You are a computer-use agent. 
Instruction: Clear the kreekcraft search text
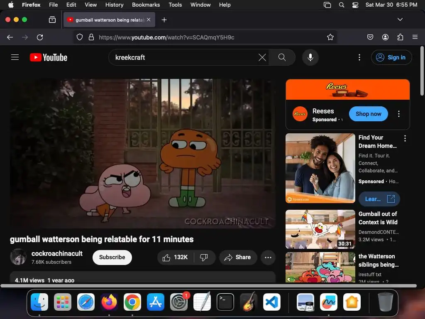pyautogui.click(x=262, y=57)
